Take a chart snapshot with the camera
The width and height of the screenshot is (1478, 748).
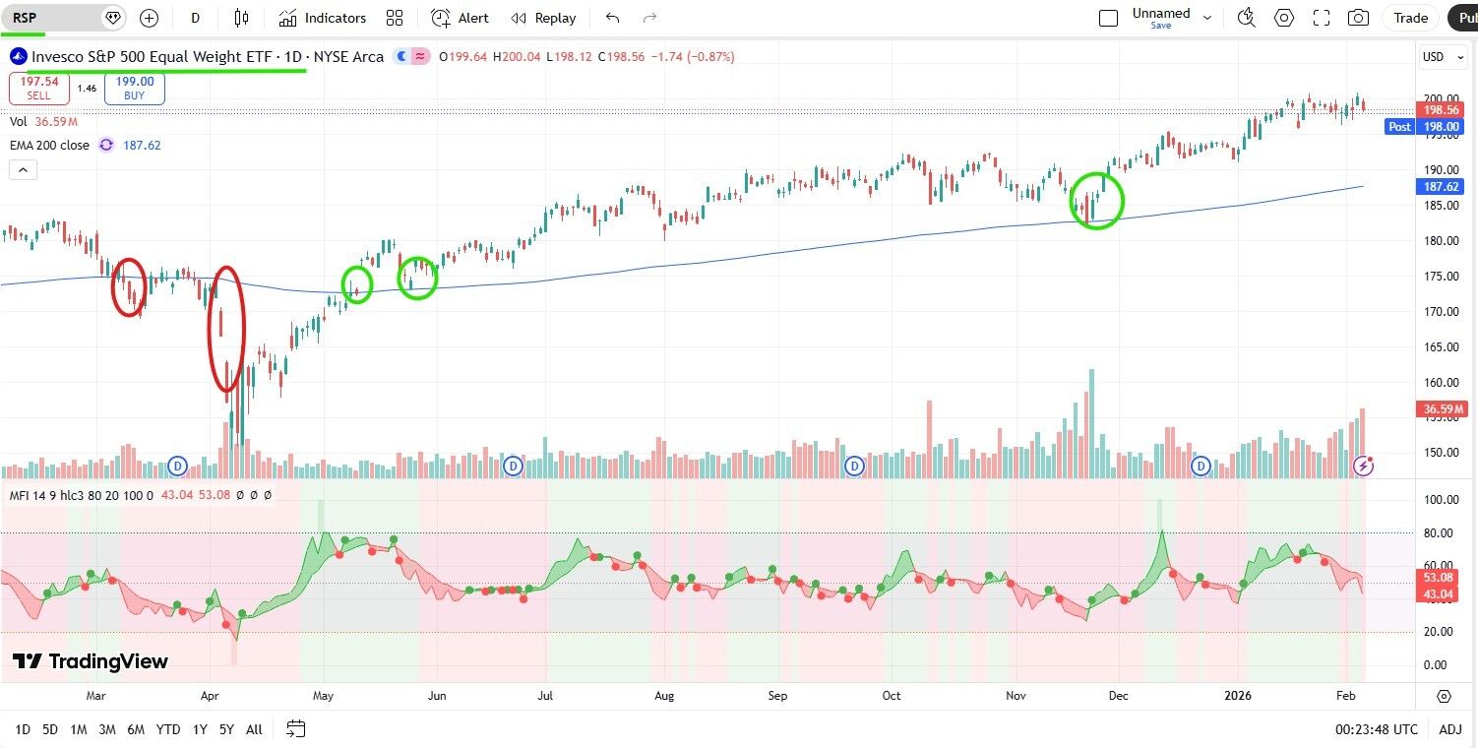[x=1359, y=18]
